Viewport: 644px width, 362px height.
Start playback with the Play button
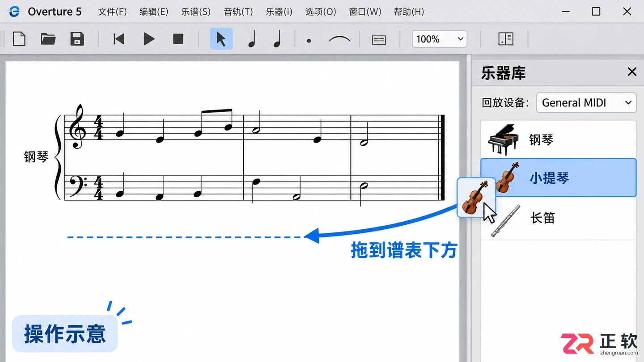tap(149, 39)
